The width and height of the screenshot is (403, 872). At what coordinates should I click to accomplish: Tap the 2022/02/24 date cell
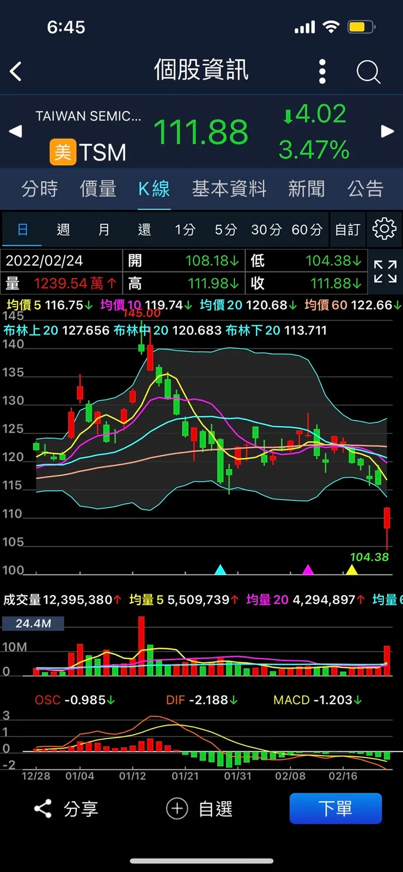pos(62,260)
